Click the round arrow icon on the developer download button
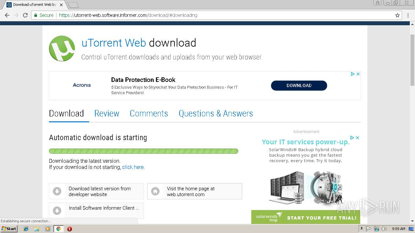 (57, 191)
